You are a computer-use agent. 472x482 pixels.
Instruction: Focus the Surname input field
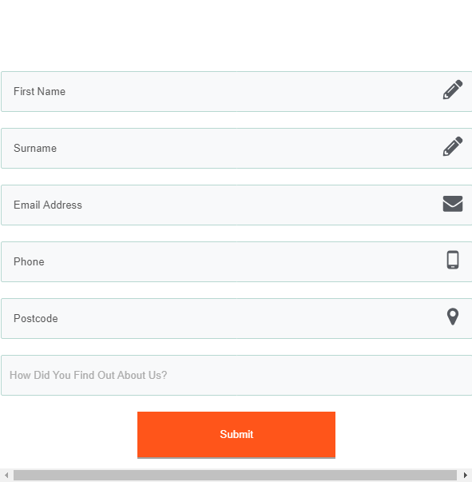pyautogui.click(x=236, y=149)
